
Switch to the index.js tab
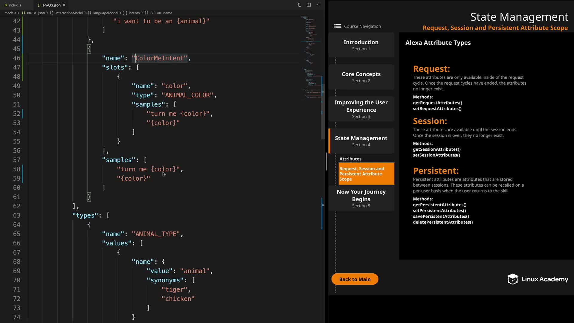(15, 5)
